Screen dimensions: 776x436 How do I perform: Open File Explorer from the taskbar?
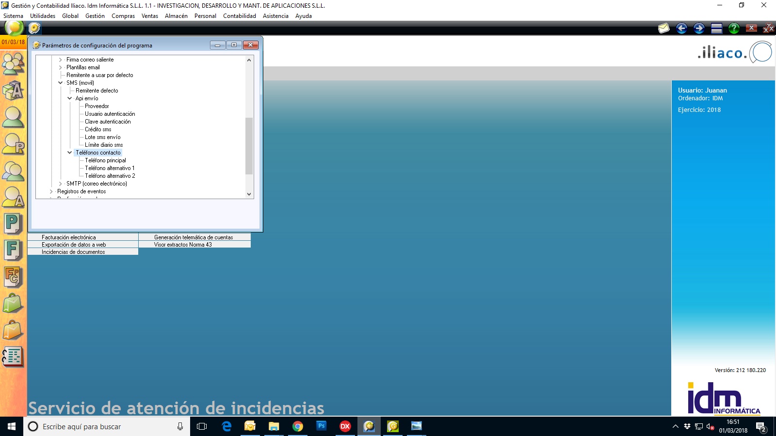(x=274, y=426)
